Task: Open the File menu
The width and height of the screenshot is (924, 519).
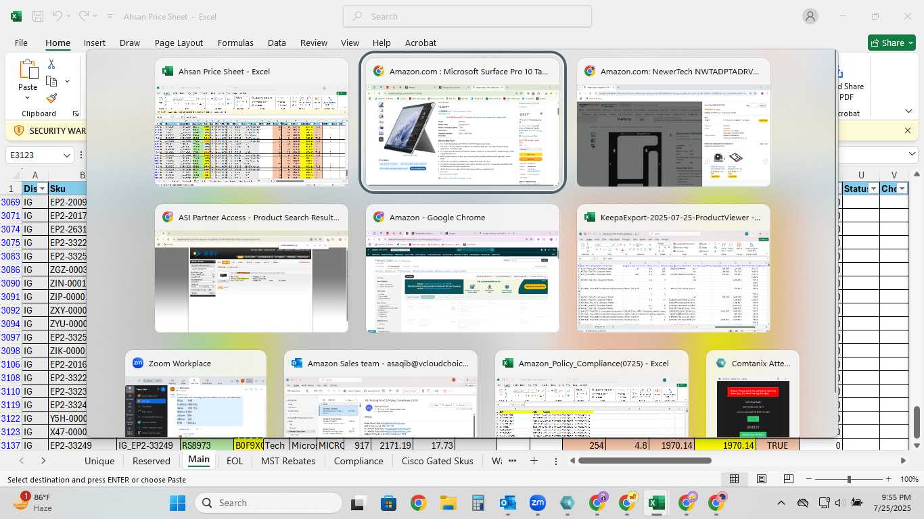Action: [x=21, y=43]
